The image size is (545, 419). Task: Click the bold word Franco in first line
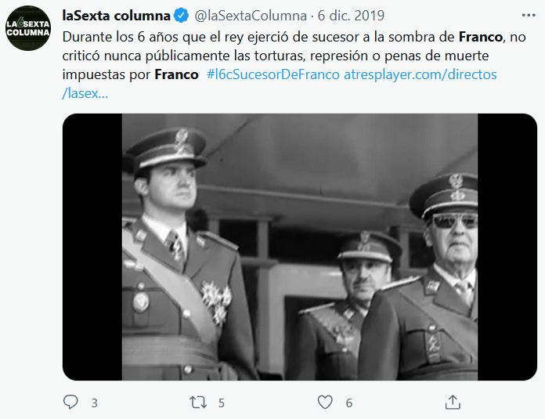coord(481,37)
